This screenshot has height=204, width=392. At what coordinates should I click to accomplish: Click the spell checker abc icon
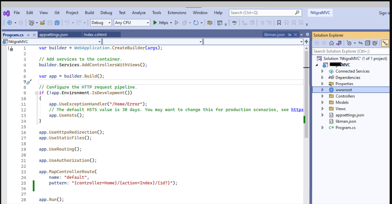[x=234, y=23]
